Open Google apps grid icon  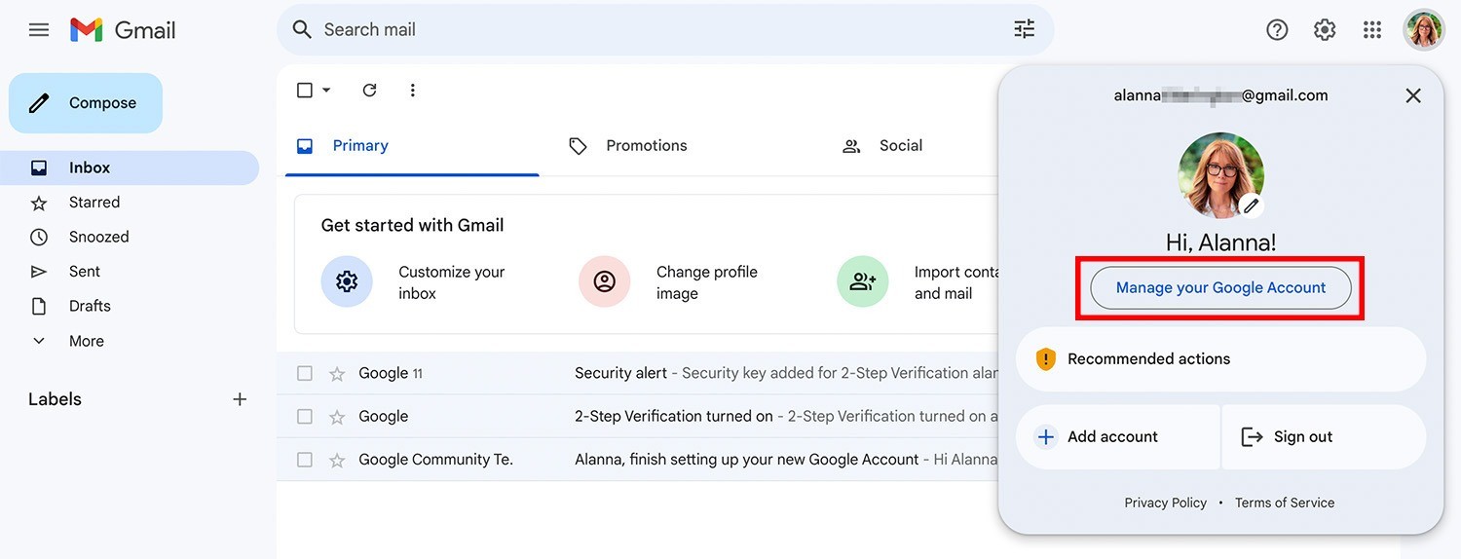[x=1372, y=30]
